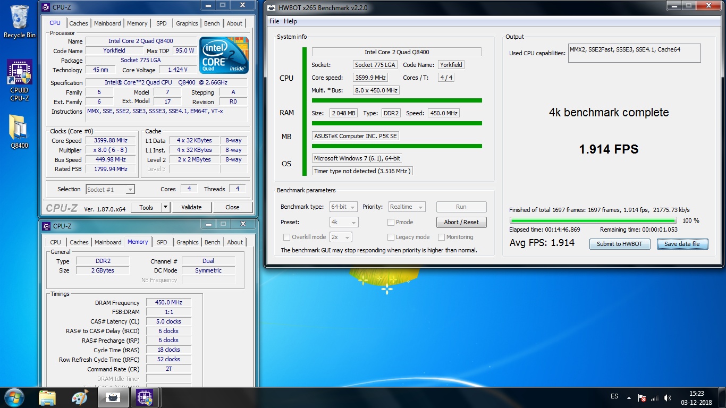Click the disabled Run button
Screen dimensions: 726x408
tap(461, 207)
